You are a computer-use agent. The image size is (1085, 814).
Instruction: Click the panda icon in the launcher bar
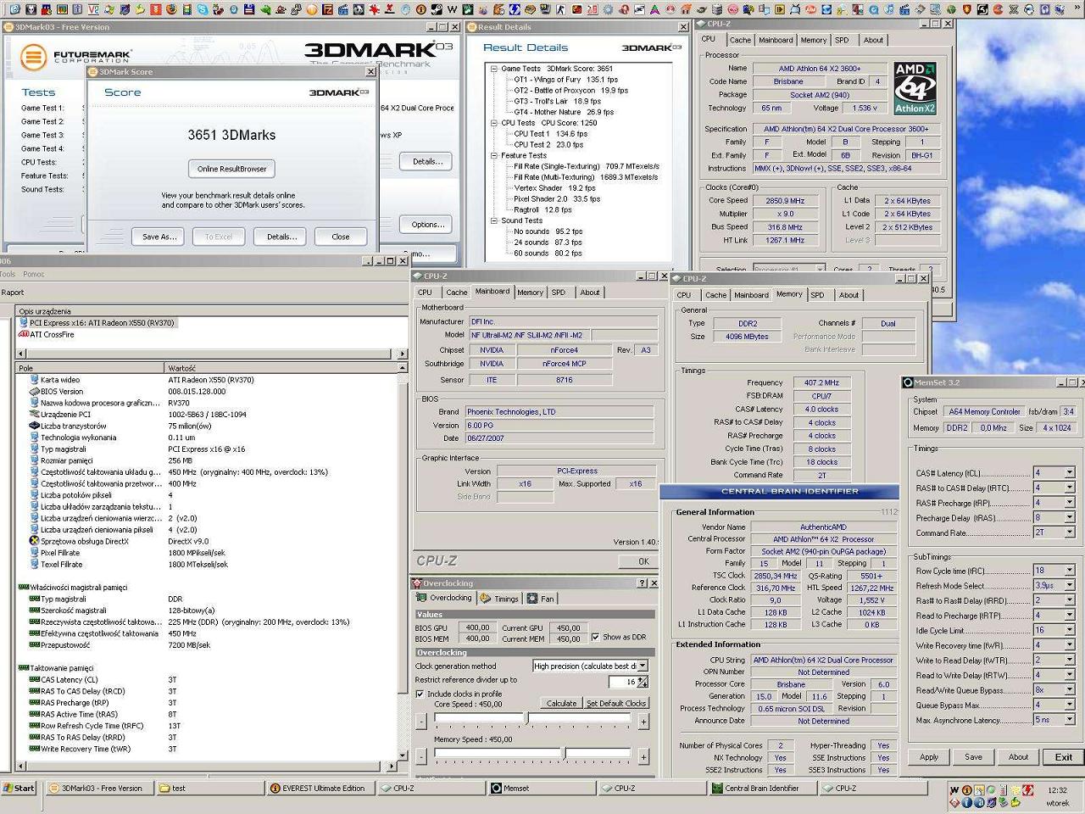(358, 9)
